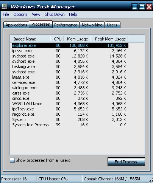Select the WG511WLU.exe process

[x=70, y=104]
